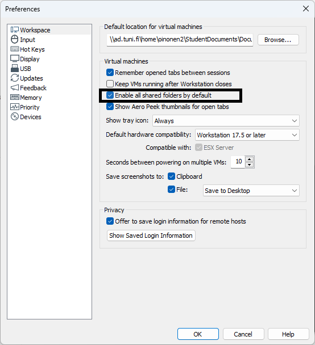Uncheck Clipboard screenshot option

[x=171, y=176]
